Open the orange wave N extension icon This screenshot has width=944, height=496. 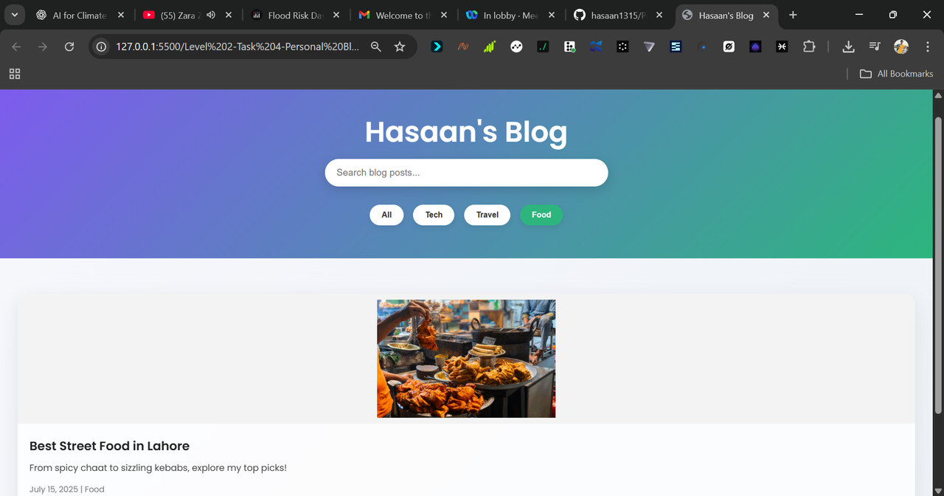tap(463, 46)
